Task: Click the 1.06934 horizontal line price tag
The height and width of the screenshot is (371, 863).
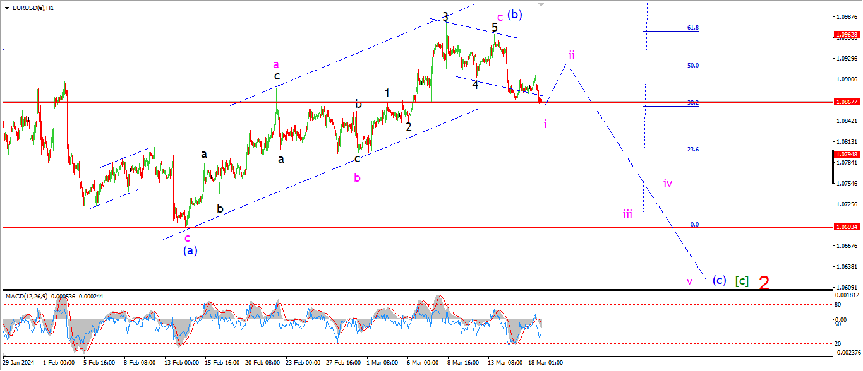Action: tap(847, 227)
